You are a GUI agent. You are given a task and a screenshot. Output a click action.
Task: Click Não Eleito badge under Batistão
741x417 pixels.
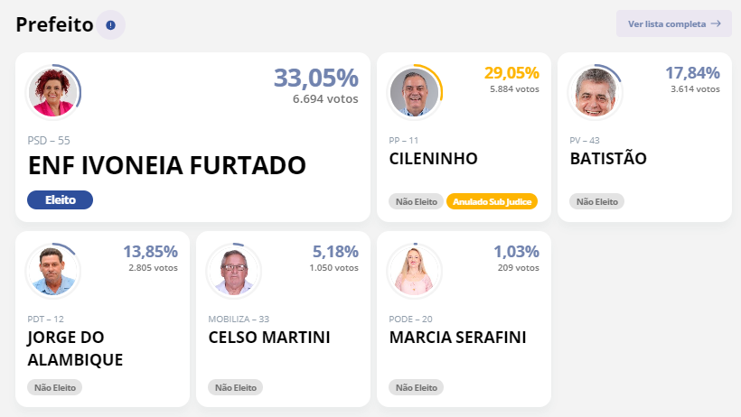coord(596,201)
